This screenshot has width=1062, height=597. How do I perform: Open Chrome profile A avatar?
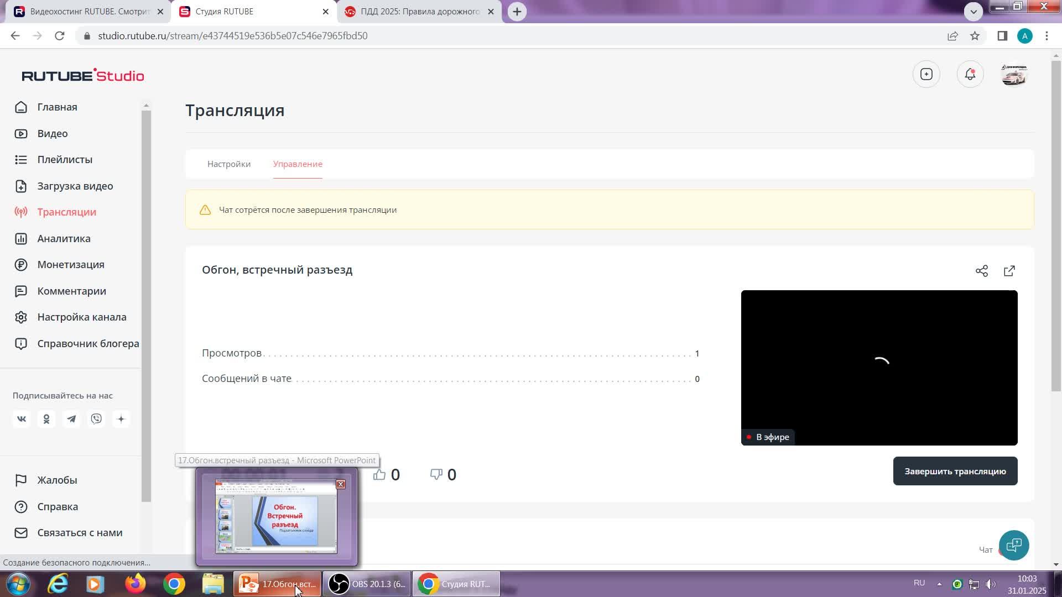tap(1025, 36)
